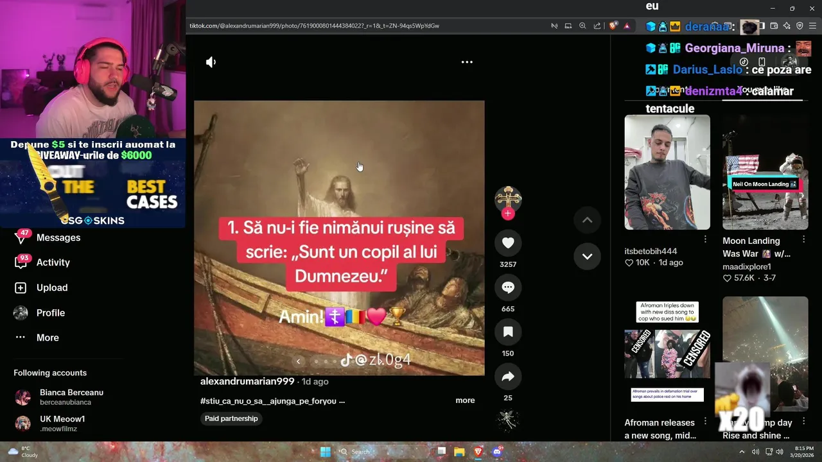Share the post using the arrow icon

tap(508, 377)
